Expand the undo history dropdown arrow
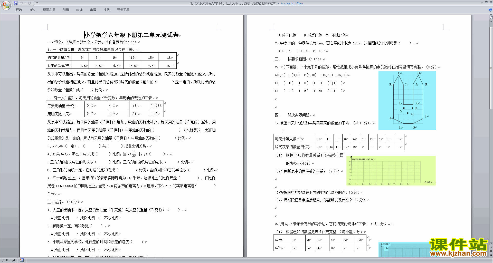Image resolution: width=493 pixels, height=263 pixels. click(25, 3)
